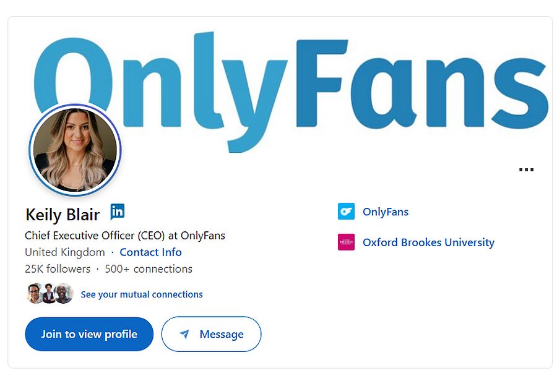The width and height of the screenshot is (557, 381).
Task: Open the OnlyFans company page link
Action: (386, 212)
